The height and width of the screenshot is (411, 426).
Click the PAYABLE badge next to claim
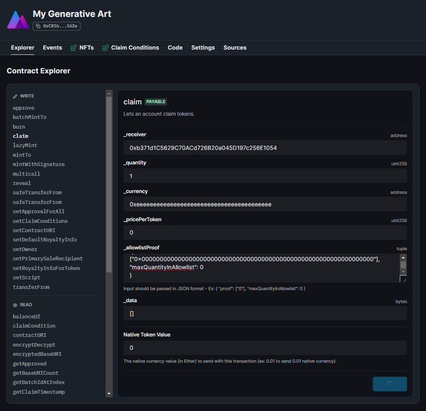tap(156, 102)
